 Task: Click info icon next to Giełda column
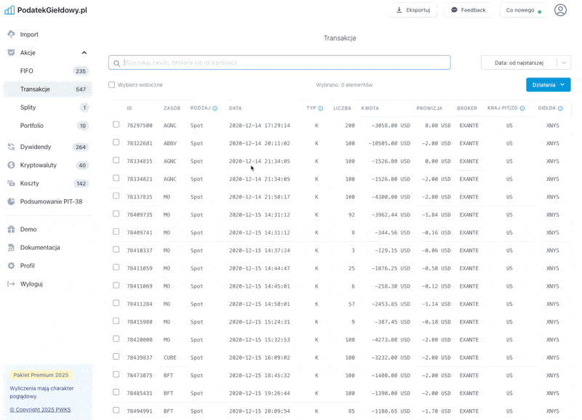561,108
